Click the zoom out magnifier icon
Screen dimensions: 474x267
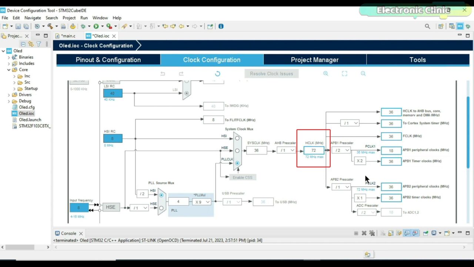pos(363,73)
